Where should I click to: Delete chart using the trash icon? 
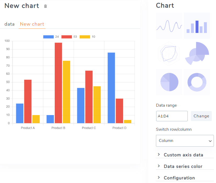point(46,6)
